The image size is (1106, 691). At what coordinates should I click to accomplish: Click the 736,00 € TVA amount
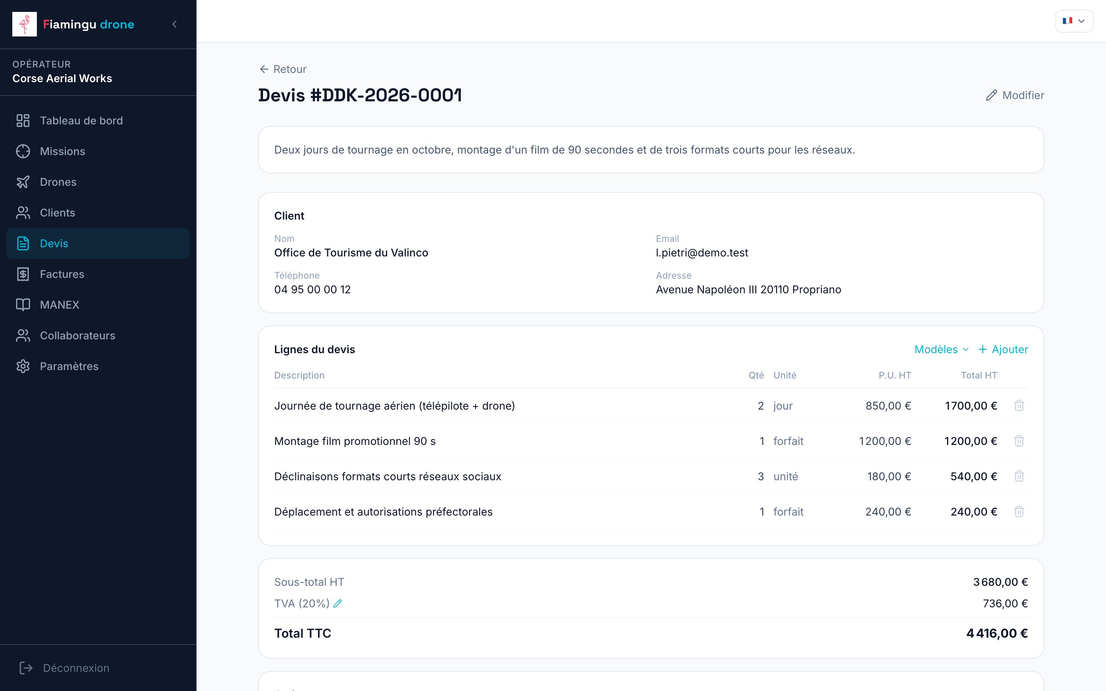pos(1005,604)
